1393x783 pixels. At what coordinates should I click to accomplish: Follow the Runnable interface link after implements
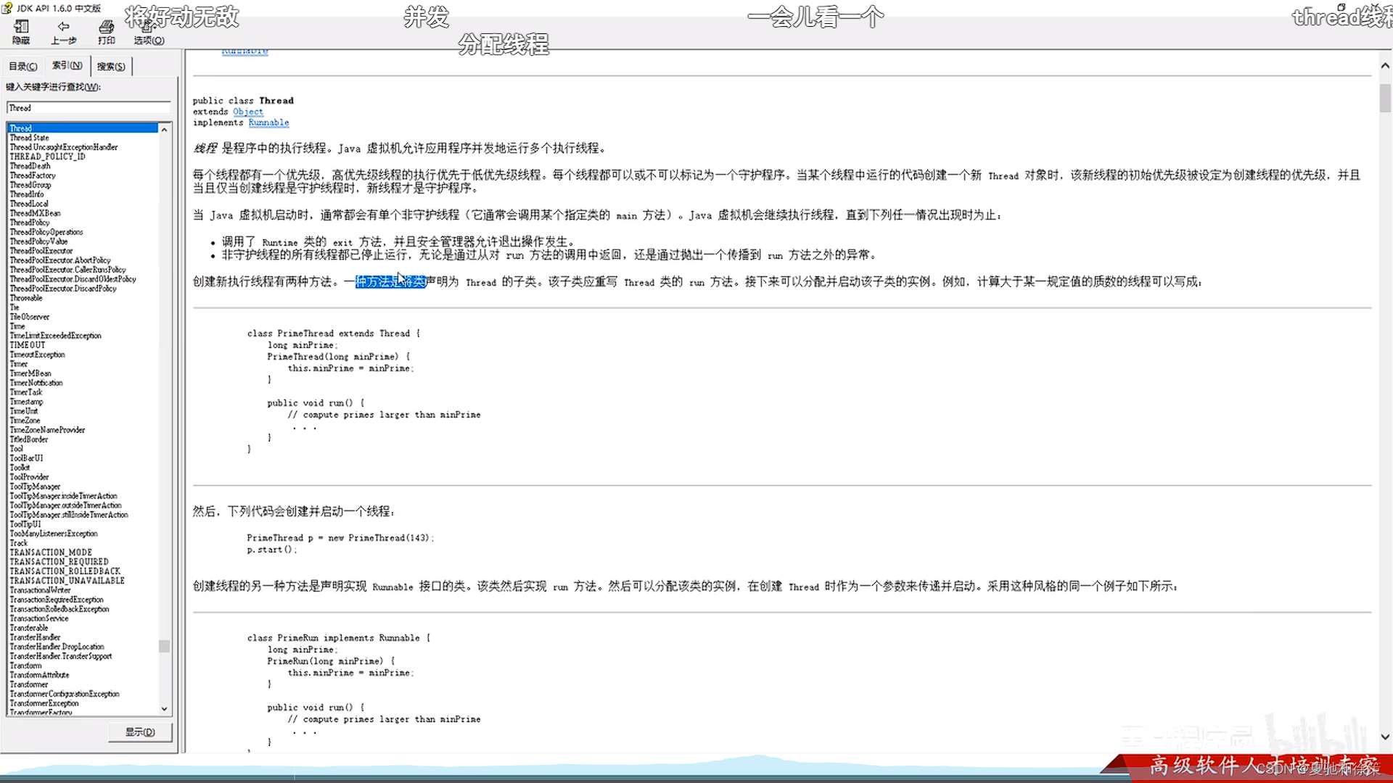tap(268, 123)
